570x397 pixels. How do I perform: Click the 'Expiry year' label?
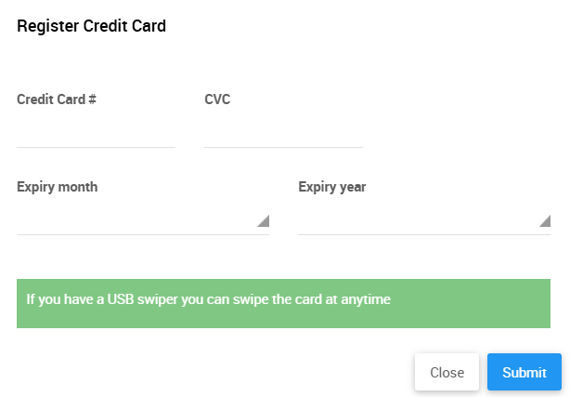click(x=331, y=187)
